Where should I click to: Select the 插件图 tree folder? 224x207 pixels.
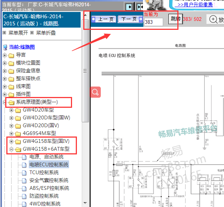pos(23,94)
